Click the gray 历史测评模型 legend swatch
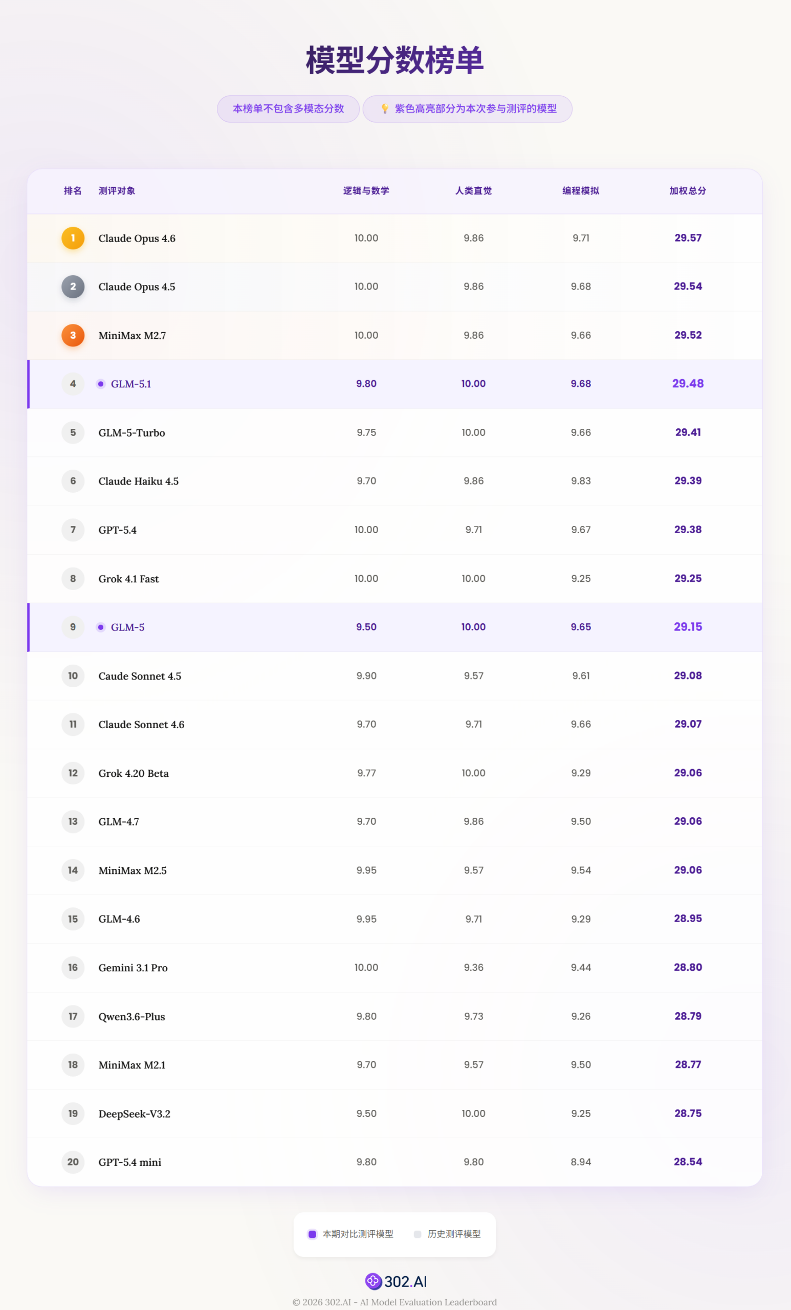 coord(418,1234)
